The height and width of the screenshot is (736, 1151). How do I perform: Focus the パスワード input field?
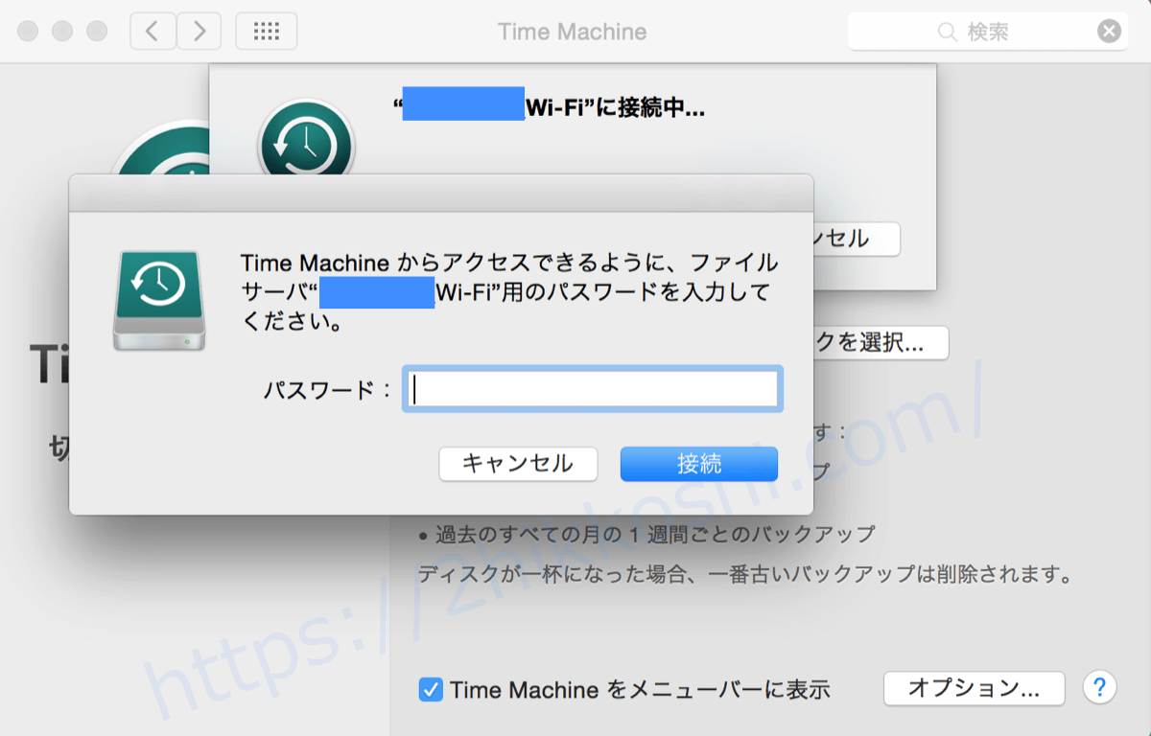592,388
